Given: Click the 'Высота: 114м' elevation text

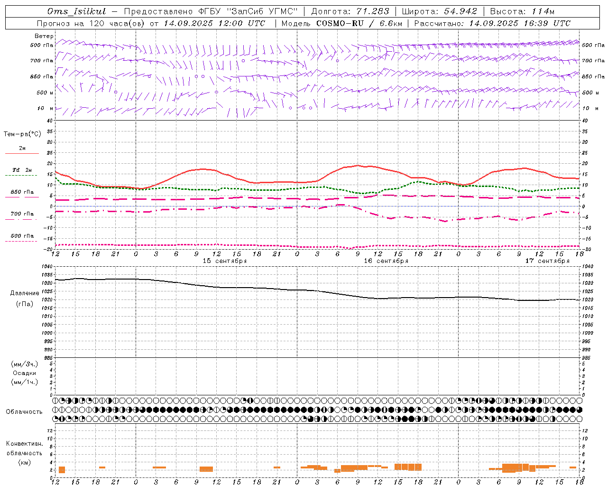Looking at the screenshot, I should tap(522, 11).
